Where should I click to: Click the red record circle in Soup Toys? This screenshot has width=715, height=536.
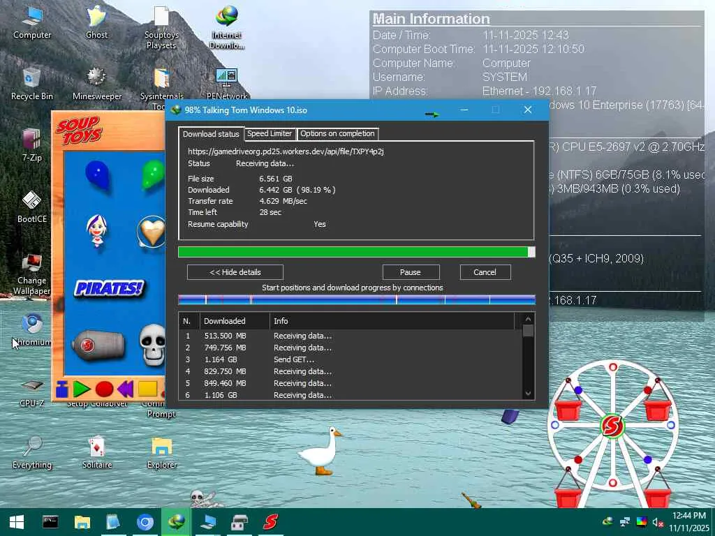104,389
